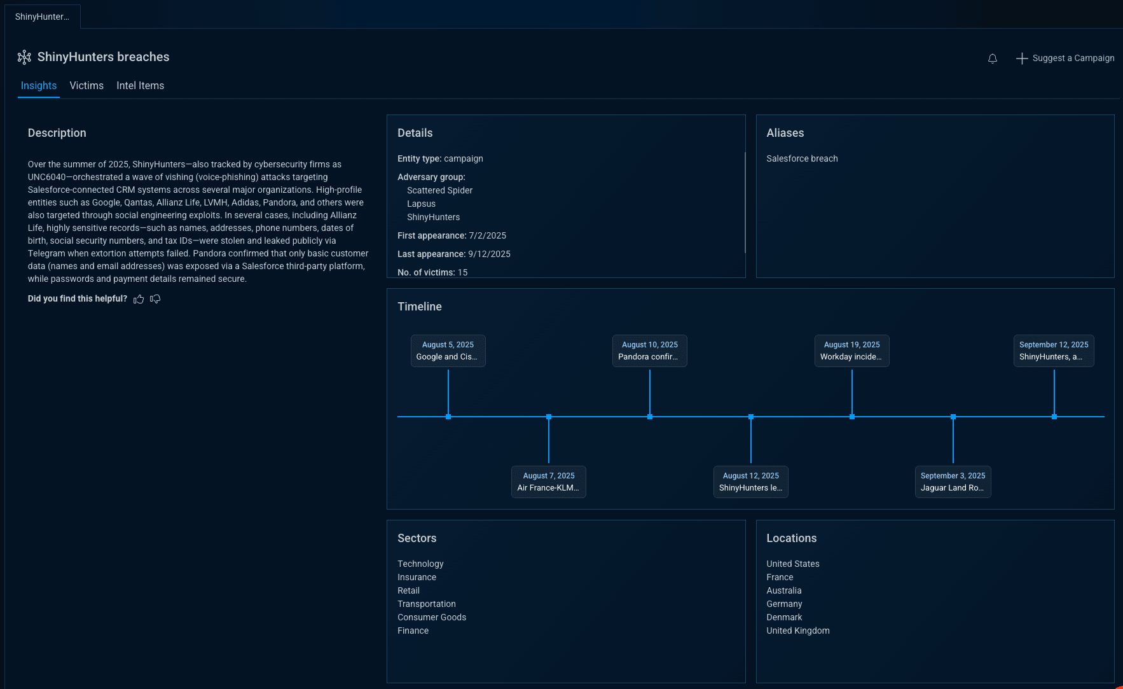Select France in the Locations list
The image size is (1123, 689).
pyautogui.click(x=780, y=577)
